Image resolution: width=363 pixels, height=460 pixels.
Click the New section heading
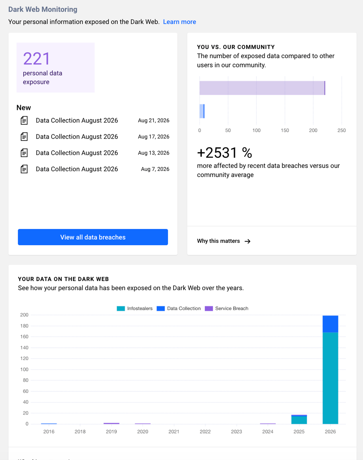pos(24,108)
